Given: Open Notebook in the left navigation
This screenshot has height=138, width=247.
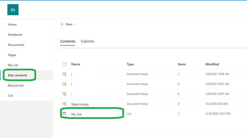Looking at the screenshot, I should click(x=15, y=35).
